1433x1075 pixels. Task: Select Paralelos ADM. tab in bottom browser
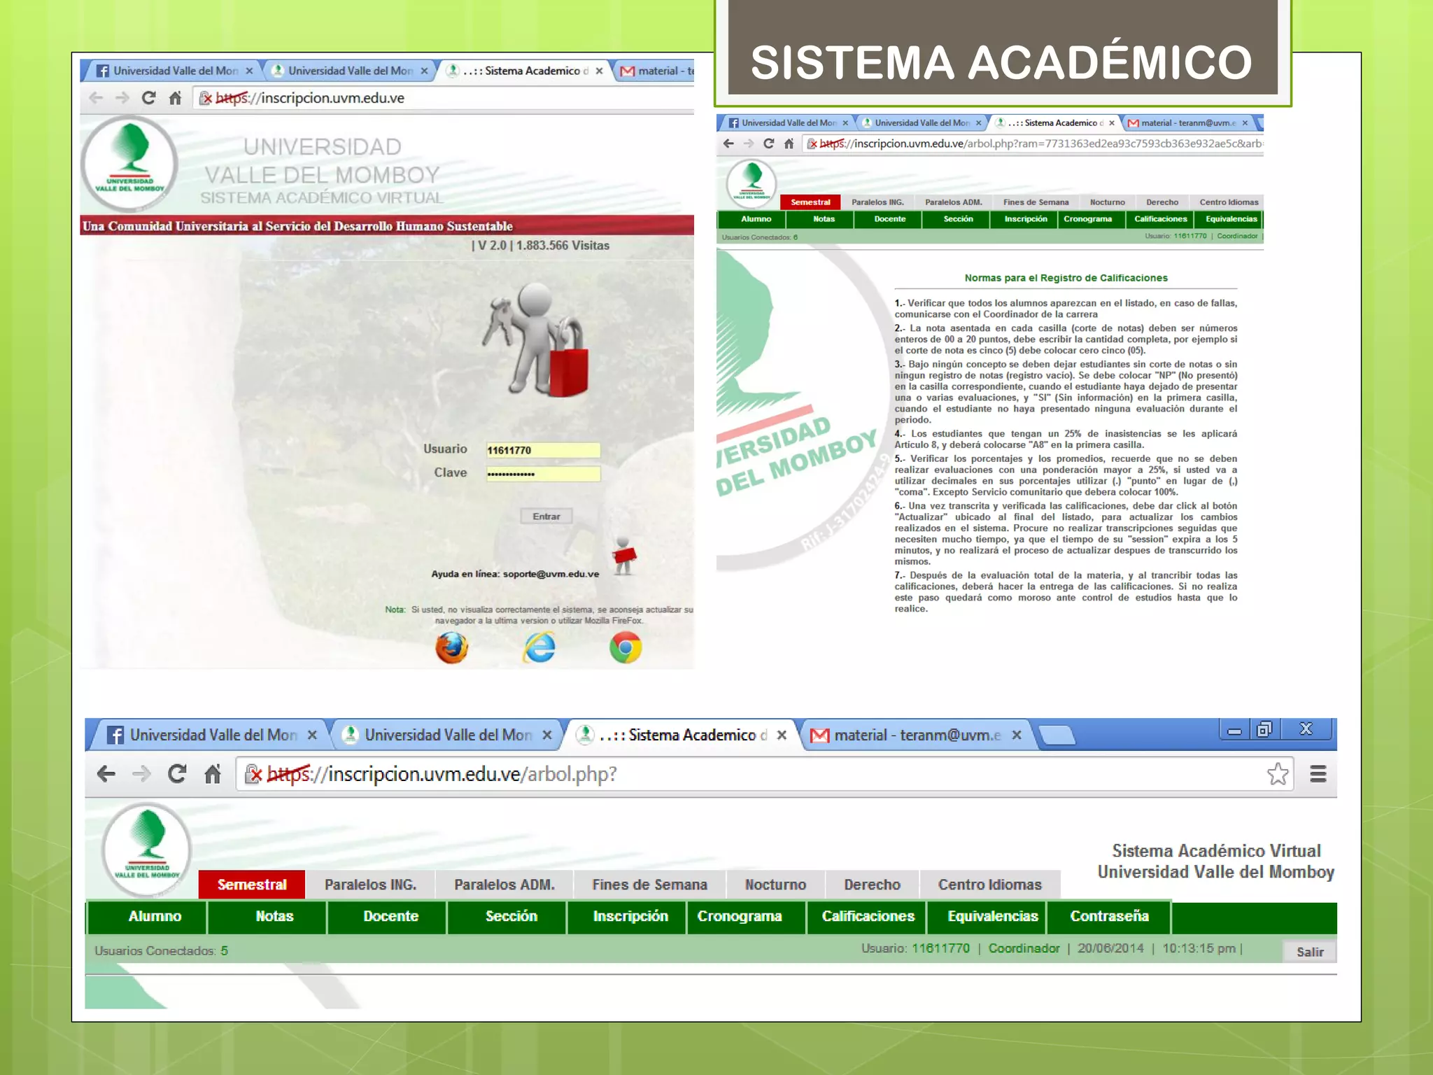[x=504, y=885]
